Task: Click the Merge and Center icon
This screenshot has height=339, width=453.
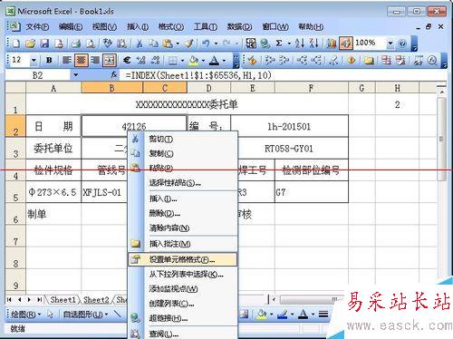Action: pyautogui.click(x=110, y=61)
